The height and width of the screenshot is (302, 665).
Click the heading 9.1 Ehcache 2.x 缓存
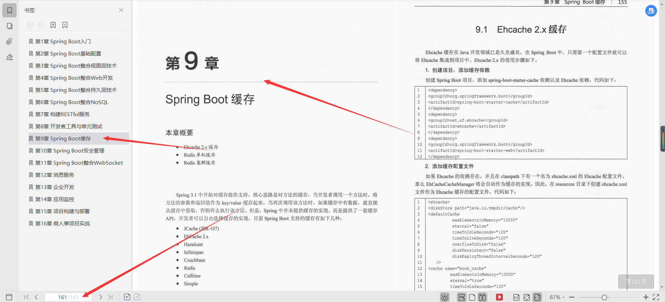tap(521, 29)
